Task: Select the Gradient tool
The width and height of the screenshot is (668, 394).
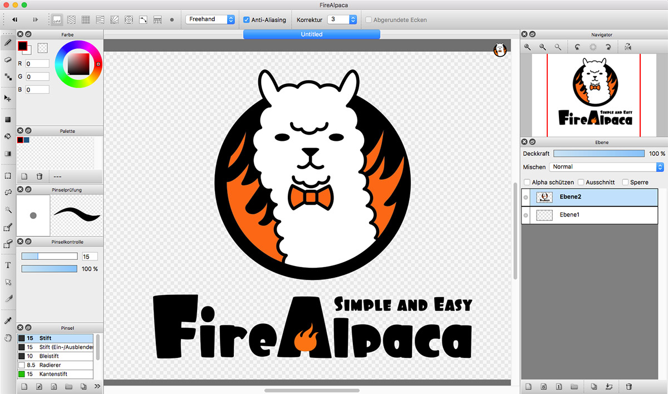Action: pos(8,154)
